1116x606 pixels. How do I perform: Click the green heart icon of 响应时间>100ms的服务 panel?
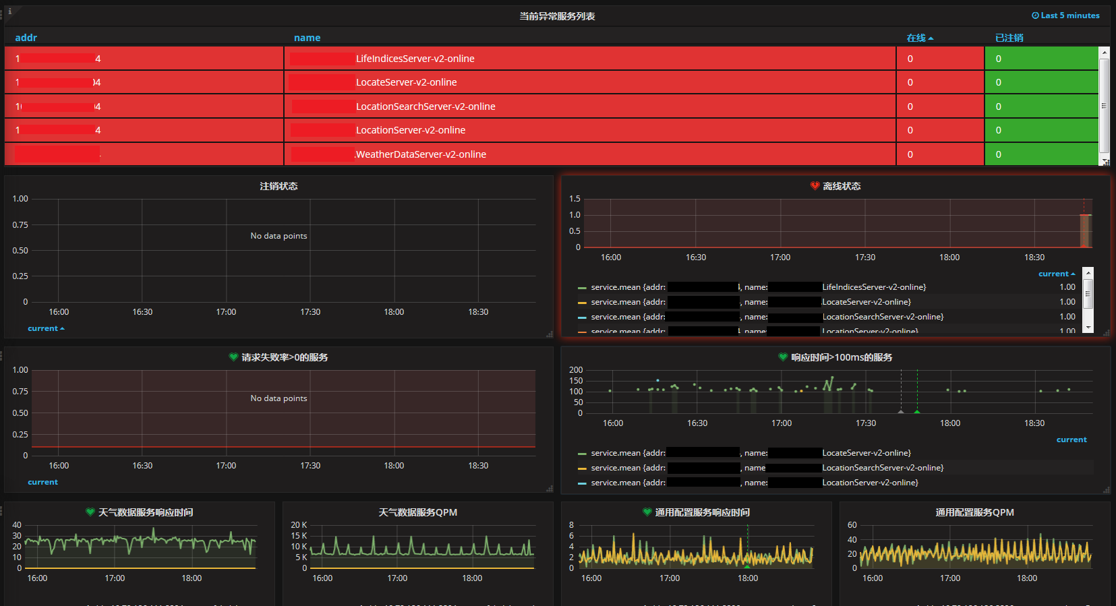tap(783, 357)
